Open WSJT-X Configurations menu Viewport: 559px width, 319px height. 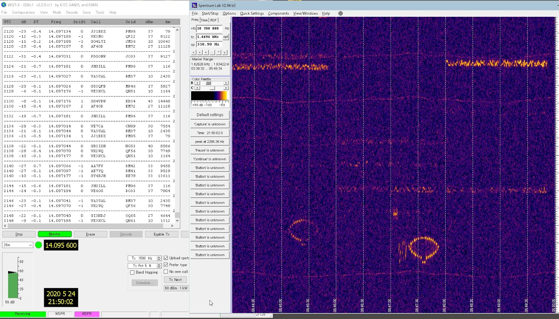(x=23, y=12)
